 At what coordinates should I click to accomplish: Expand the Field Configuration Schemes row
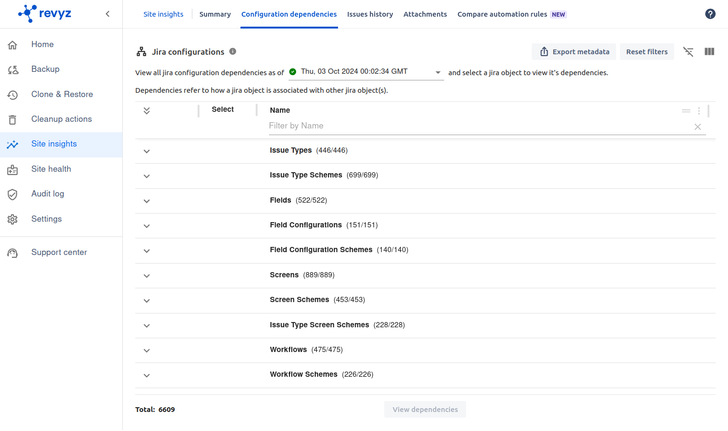coord(147,251)
